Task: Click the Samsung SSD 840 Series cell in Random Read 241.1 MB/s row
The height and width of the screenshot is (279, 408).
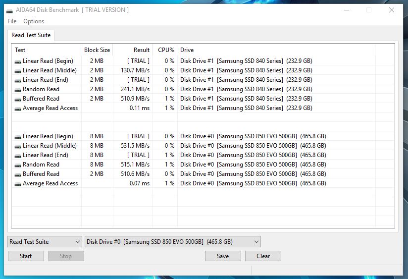Action: pos(246,89)
